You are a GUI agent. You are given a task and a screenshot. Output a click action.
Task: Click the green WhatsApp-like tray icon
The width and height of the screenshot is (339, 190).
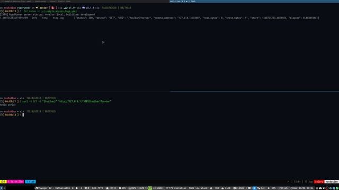tap(337, 188)
